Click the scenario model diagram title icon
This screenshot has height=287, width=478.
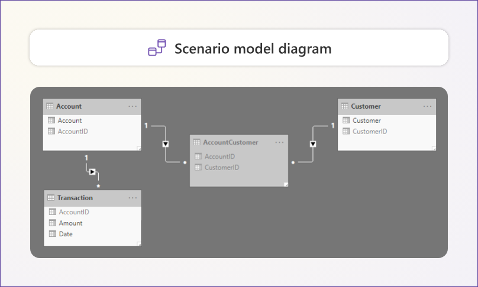[157, 47]
